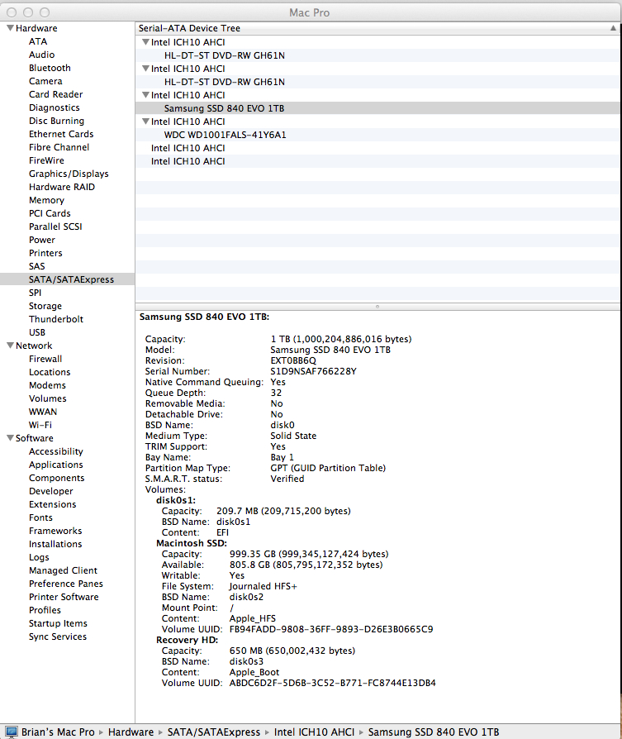Click Intel ICH10 AHCI in the path bar
This screenshot has height=739, width=622.
tap(314, 732)
